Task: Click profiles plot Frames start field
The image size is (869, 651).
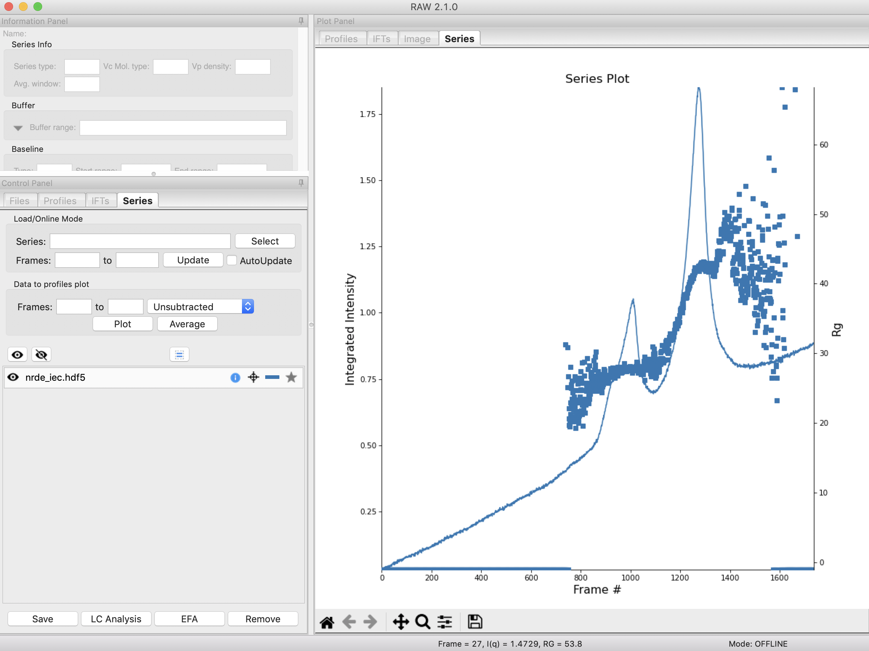Action: pyautogui.click(x=74, y=307)
